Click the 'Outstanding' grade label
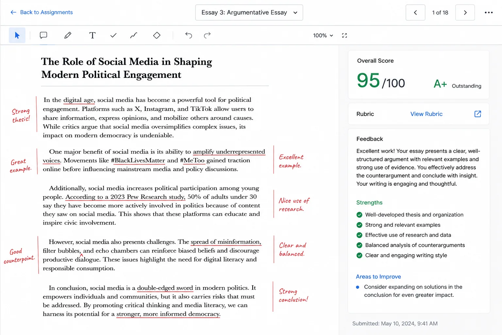The width and height of the screenshot is (502, 335). [x=466, y=86]
